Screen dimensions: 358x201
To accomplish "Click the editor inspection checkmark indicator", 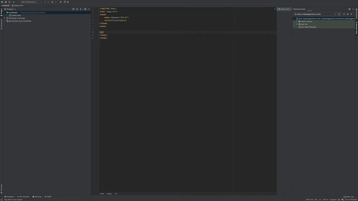I will [275, 9].
